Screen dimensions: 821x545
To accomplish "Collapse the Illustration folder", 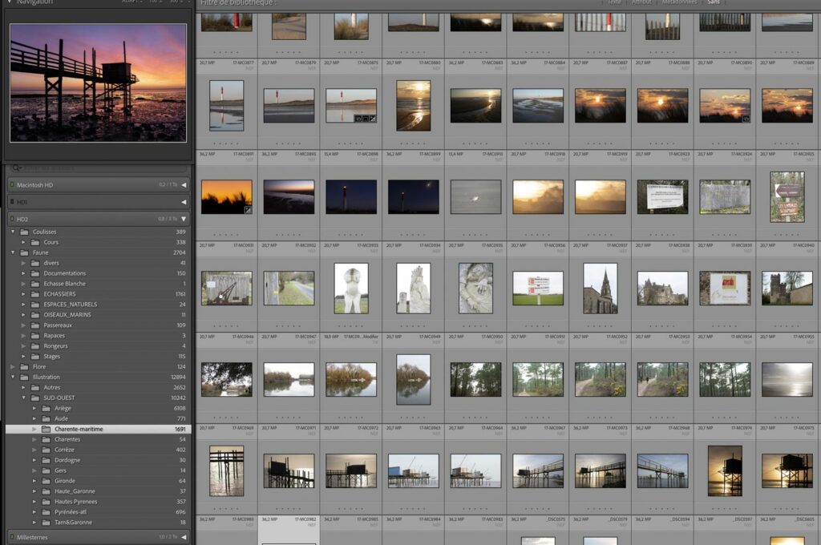I will pos(13,377).
